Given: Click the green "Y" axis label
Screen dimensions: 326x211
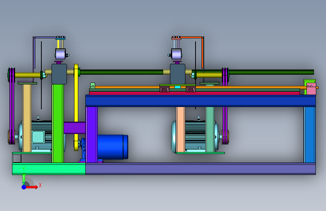Looking at the screenshot, I should point(24,169).
